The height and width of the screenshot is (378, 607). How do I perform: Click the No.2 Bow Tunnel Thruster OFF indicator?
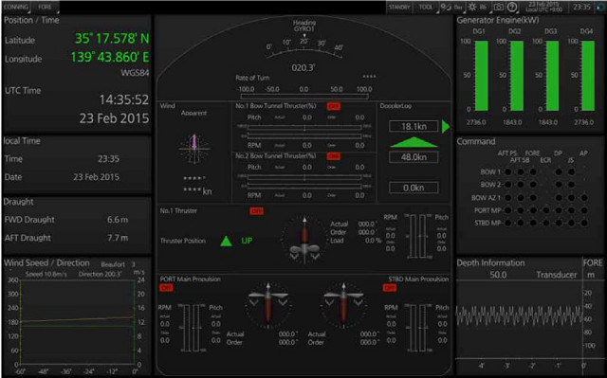(334, 156)
